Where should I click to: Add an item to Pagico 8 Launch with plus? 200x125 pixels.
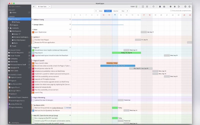70,60
